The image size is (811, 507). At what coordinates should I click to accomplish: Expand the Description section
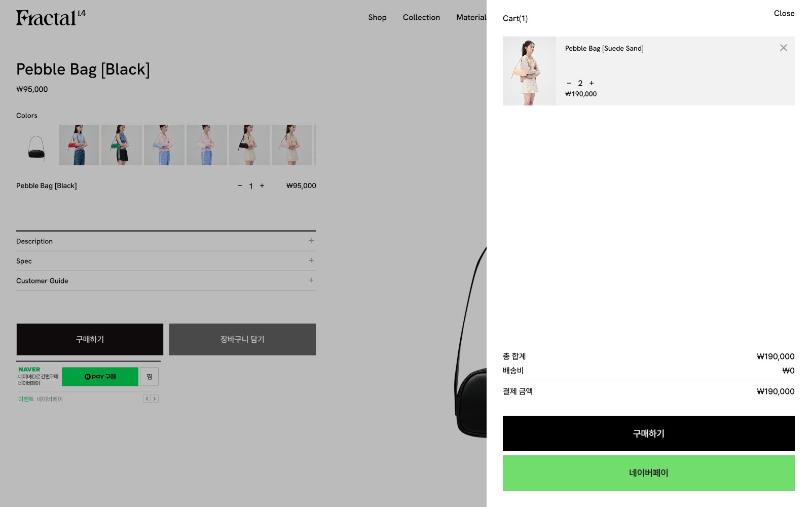coord(166,241)
